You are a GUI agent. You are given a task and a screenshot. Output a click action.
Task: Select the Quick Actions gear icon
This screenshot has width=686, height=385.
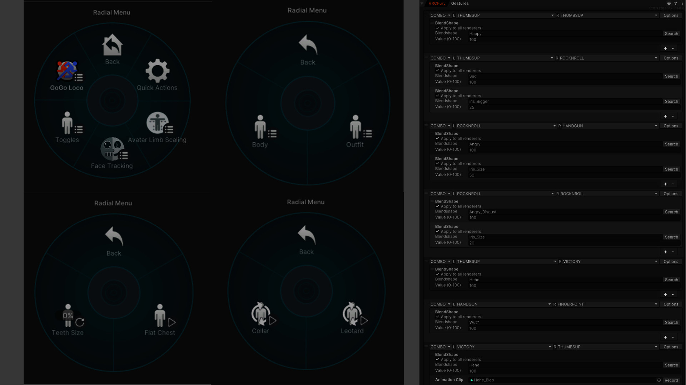(x=157, y=71)
